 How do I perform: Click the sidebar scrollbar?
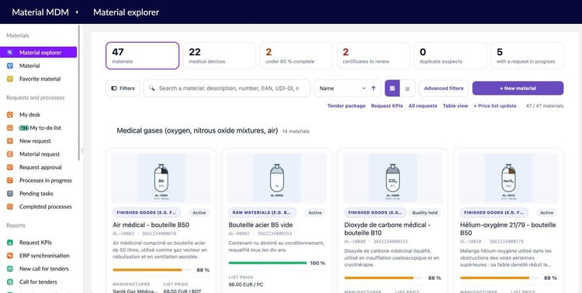79,93
